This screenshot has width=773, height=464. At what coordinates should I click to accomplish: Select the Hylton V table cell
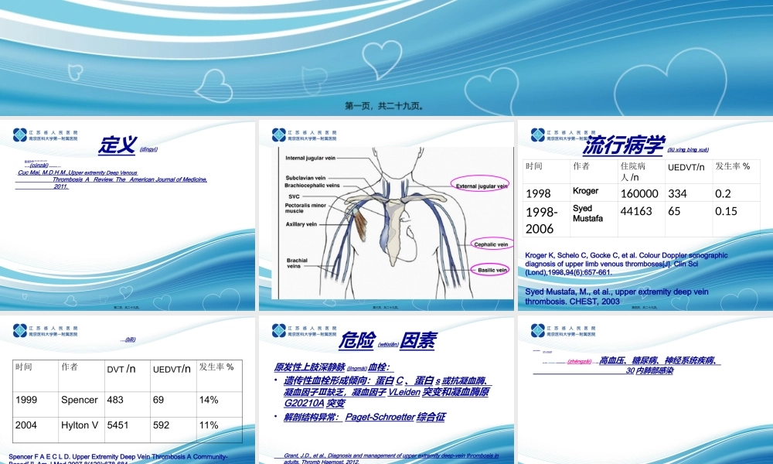80,425
